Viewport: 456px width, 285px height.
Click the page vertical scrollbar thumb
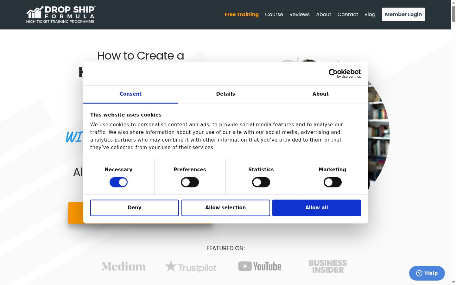tap(453, 14)
